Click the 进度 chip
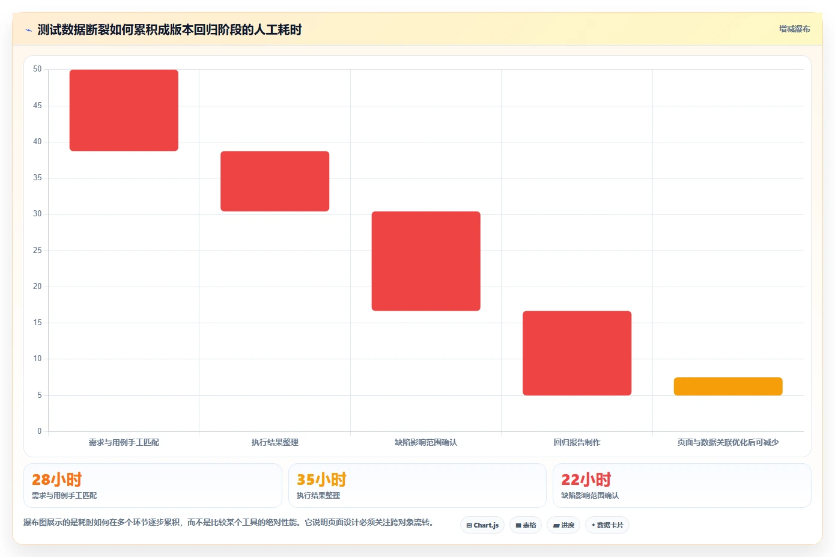835x557 pixels. tap(563, 525)
